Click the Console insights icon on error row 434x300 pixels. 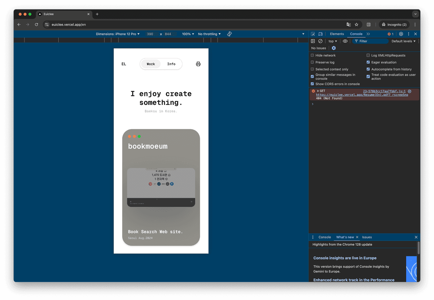[x=409, y=91]
